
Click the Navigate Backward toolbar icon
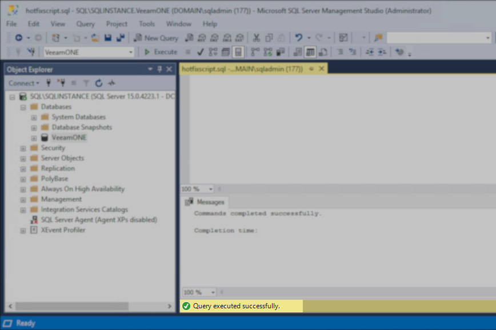[x=19, y=38]
